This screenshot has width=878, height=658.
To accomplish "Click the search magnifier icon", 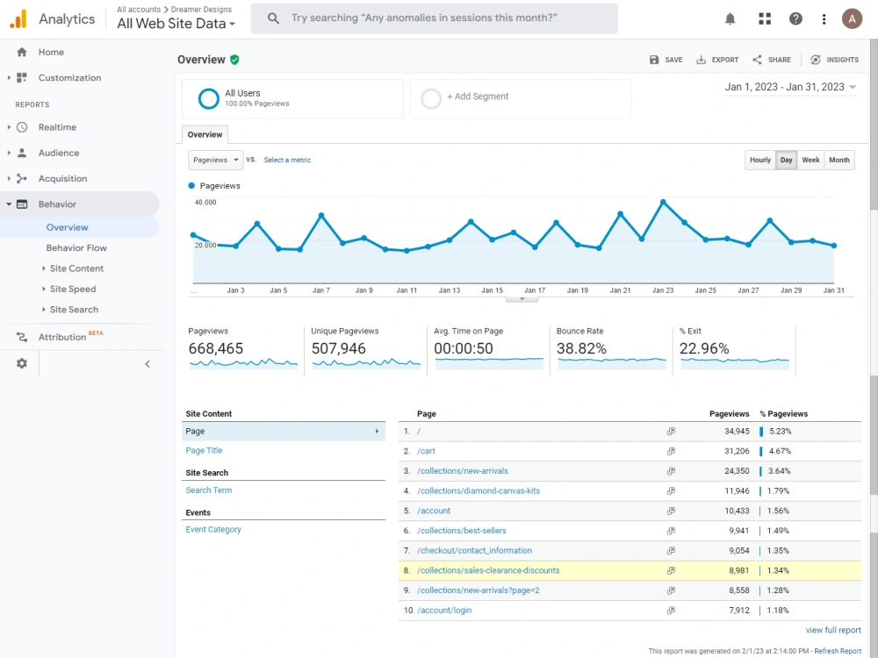I will click(x=273, y=18).
